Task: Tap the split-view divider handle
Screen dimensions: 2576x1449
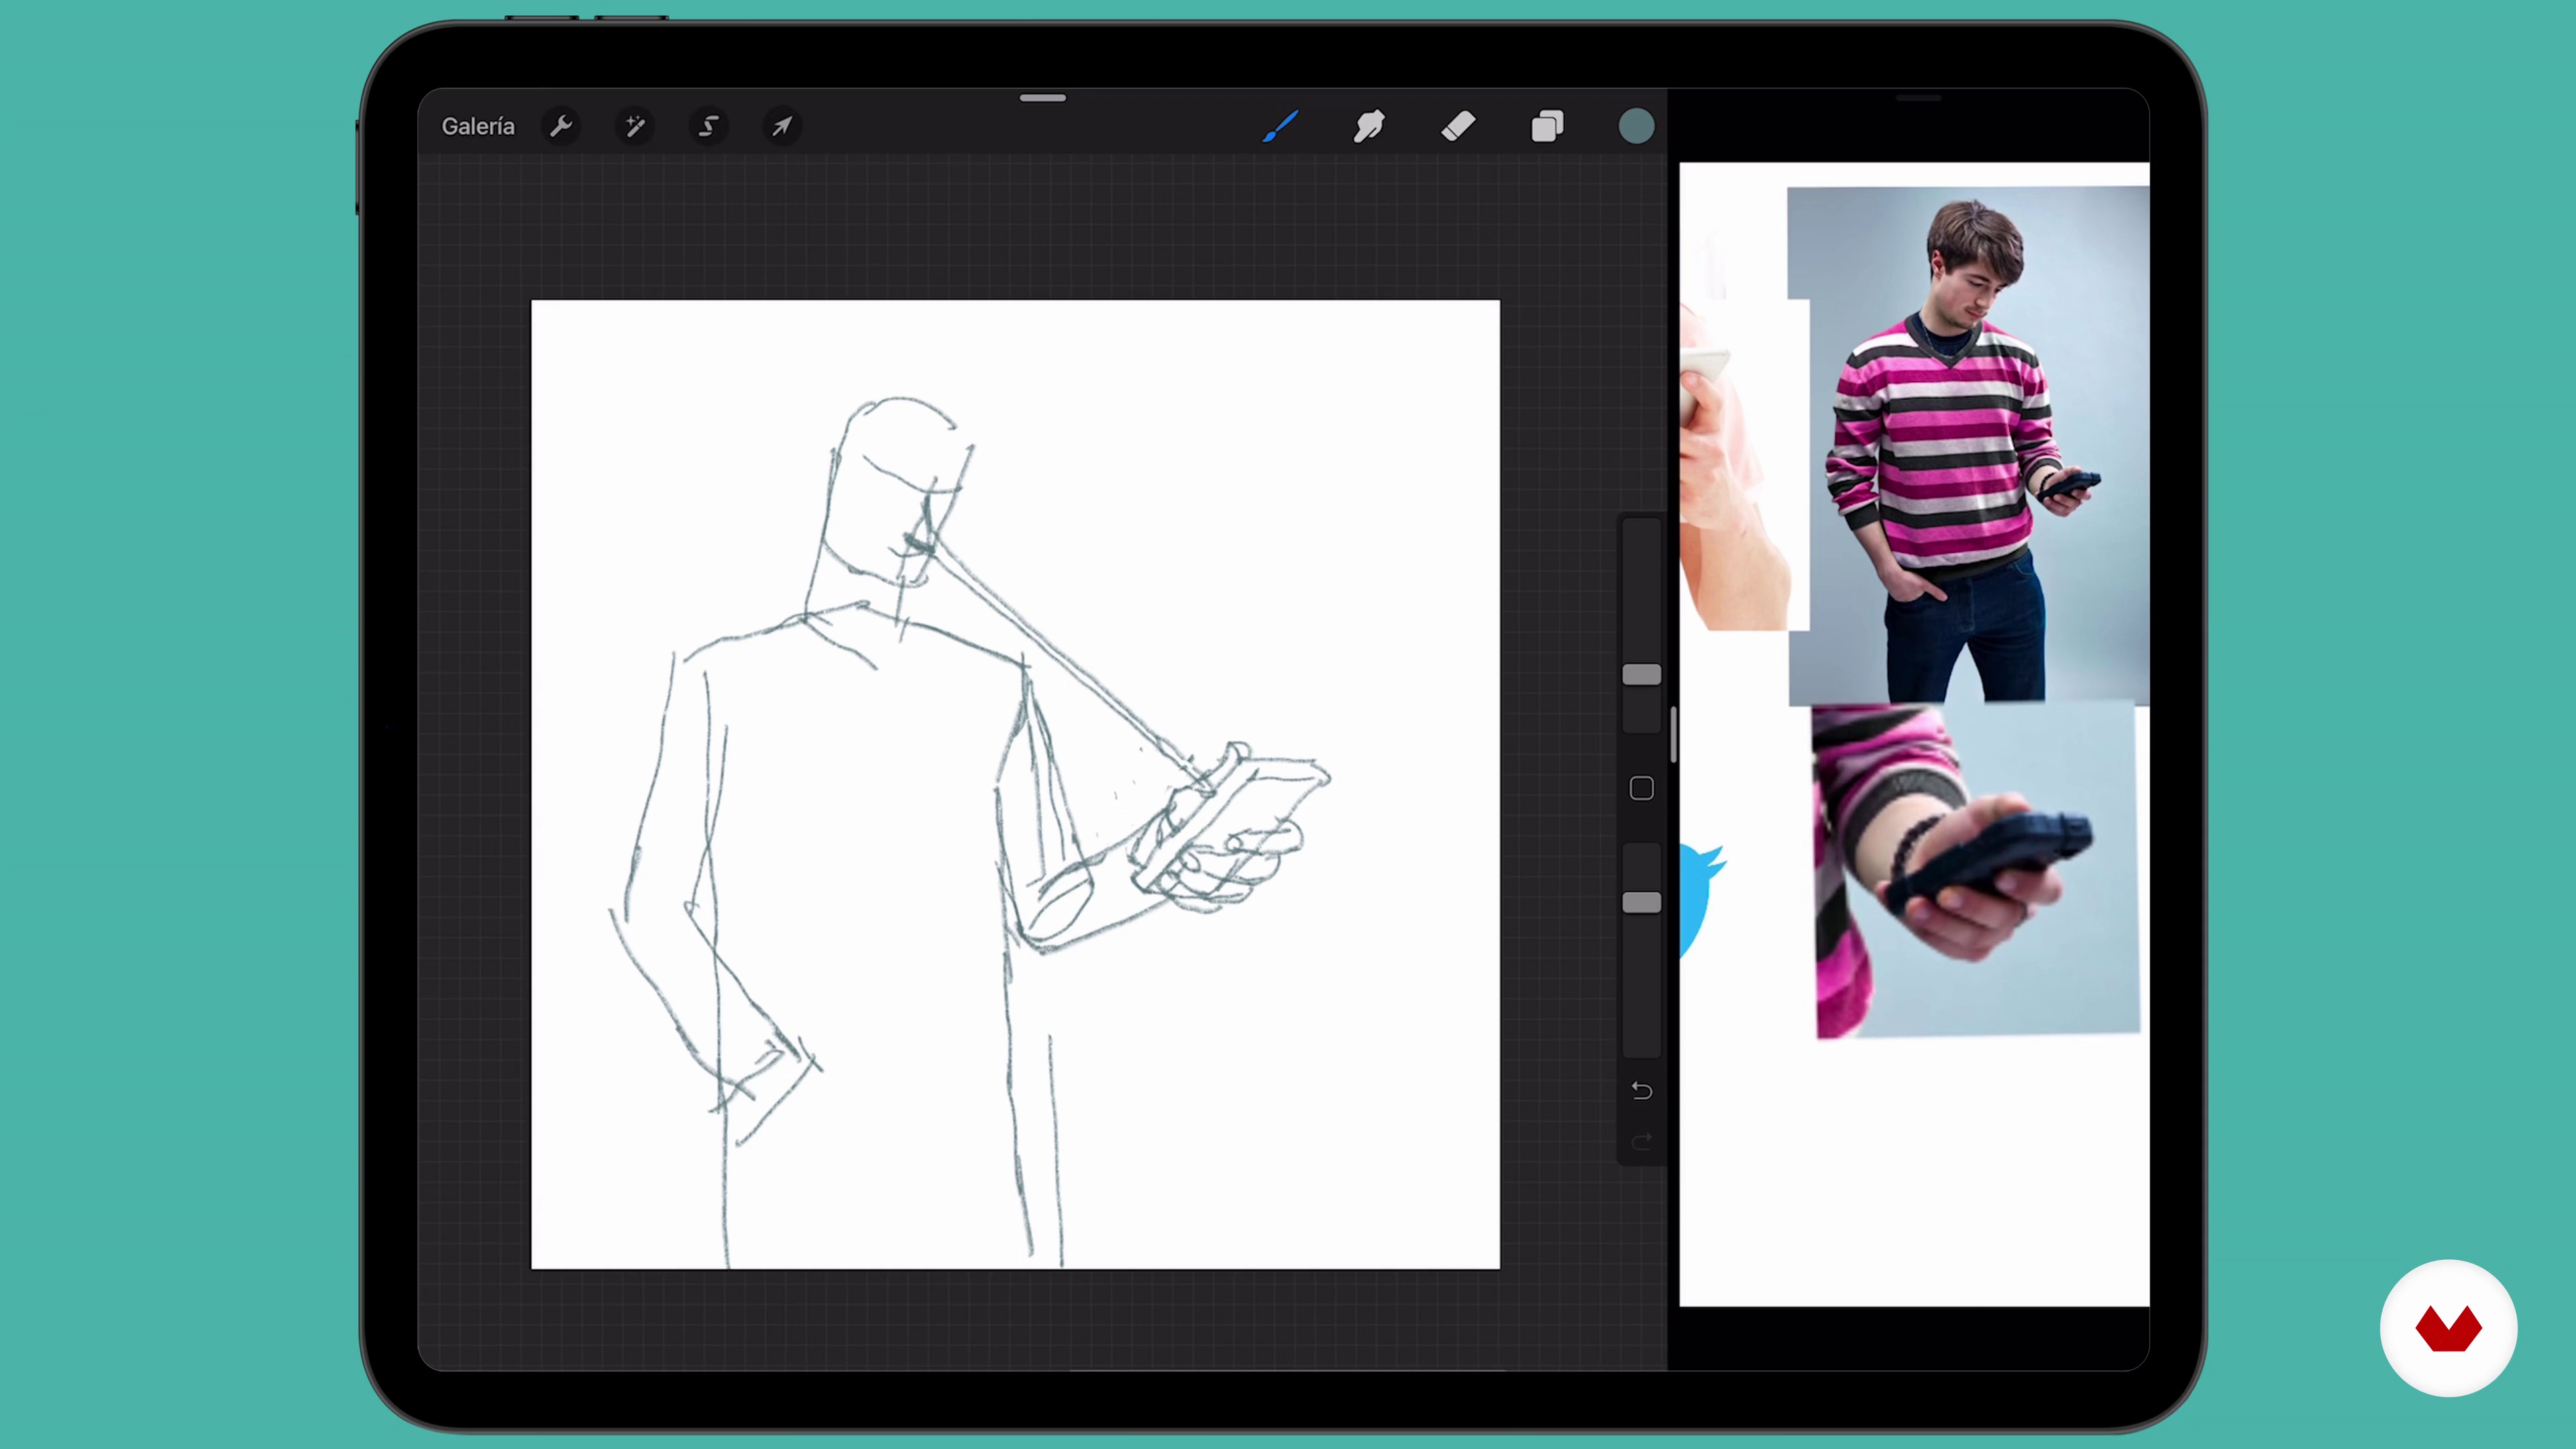Action: [x=1673, y=735]
